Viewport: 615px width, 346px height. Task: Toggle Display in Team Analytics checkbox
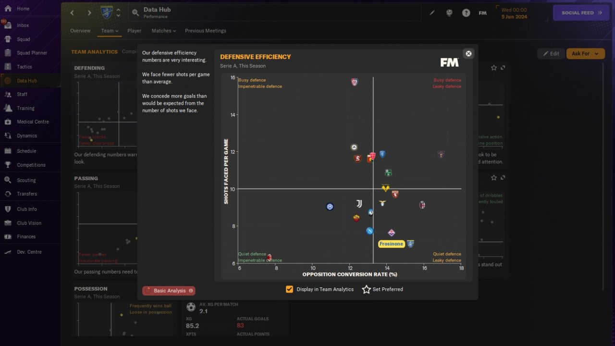coord(289,289)
